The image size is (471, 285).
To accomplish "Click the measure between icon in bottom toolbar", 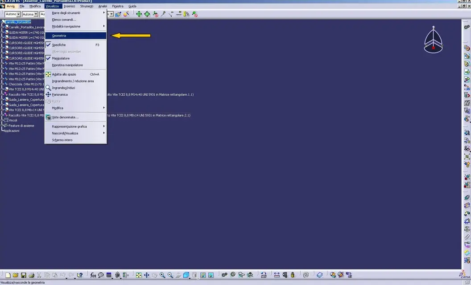I will pos(277,275).
